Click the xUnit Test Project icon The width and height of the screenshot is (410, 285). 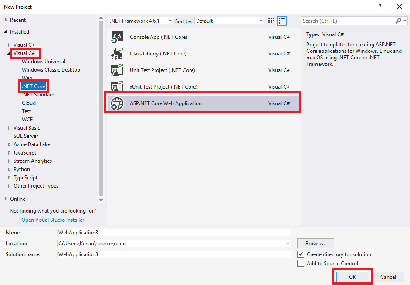[x=117, y=86]
